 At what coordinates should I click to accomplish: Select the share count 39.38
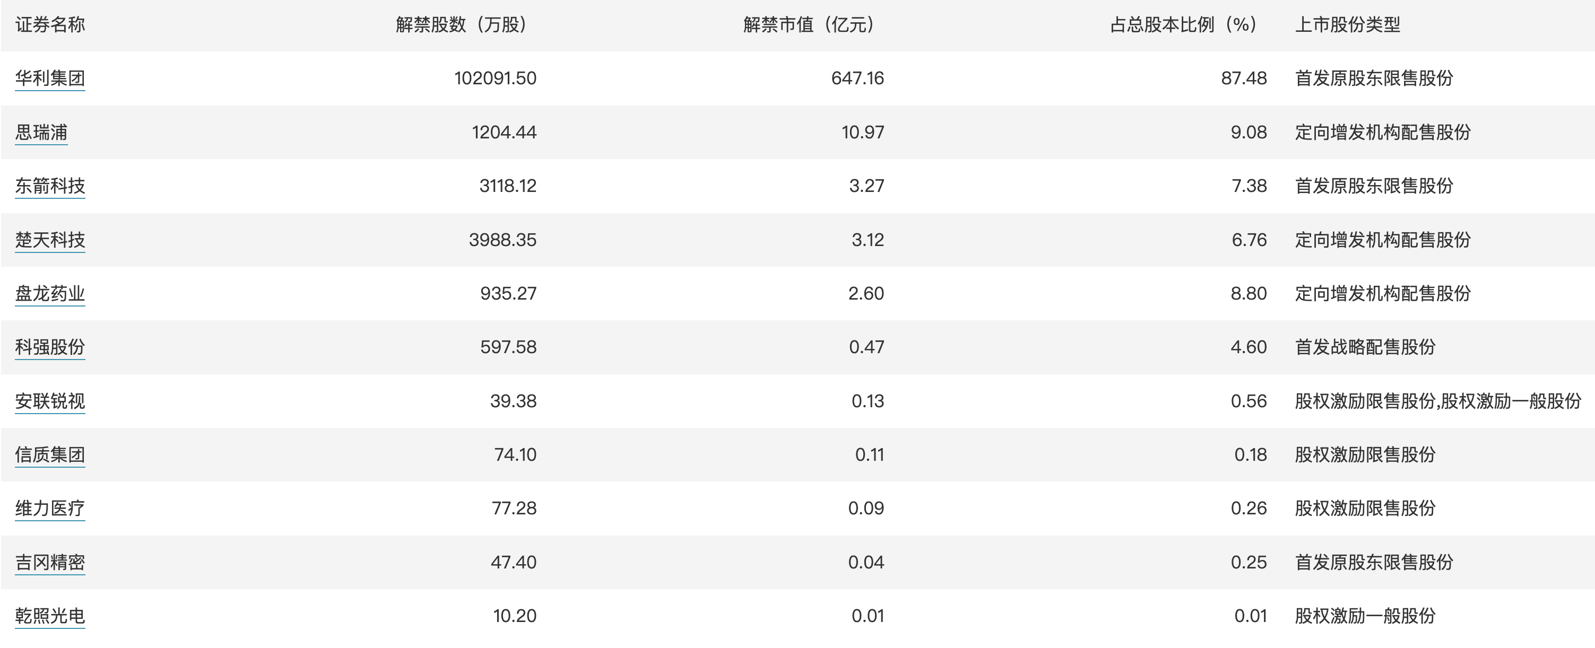(x=513, y=401)
